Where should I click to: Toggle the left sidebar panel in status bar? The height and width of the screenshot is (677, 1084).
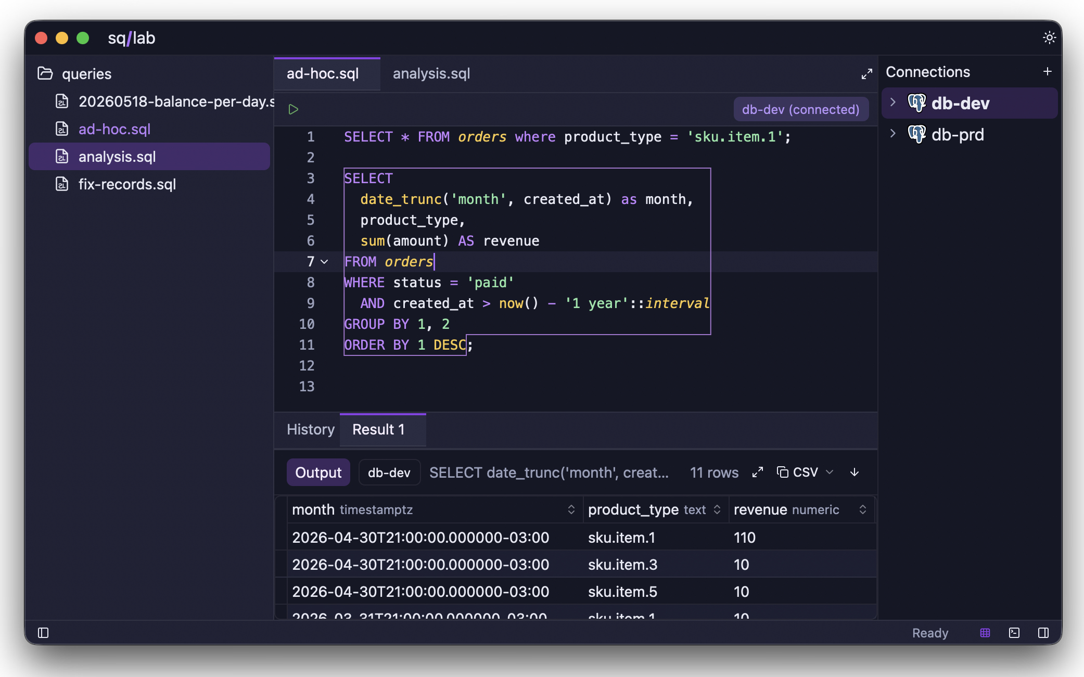43,633
